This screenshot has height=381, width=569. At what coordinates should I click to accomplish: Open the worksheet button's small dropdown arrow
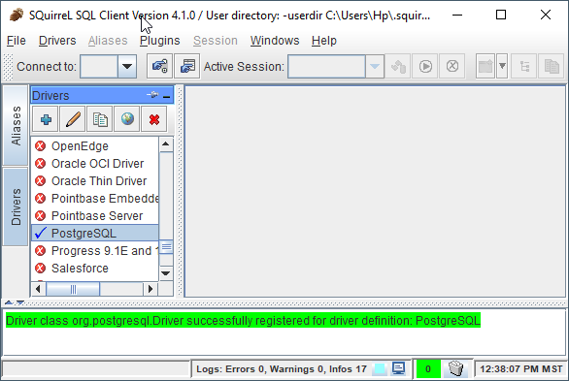502,66
